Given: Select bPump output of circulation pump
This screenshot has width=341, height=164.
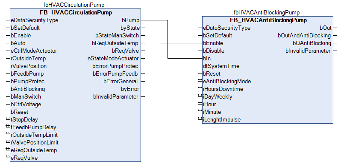Looking at the screenshot, I should point(131,20).
